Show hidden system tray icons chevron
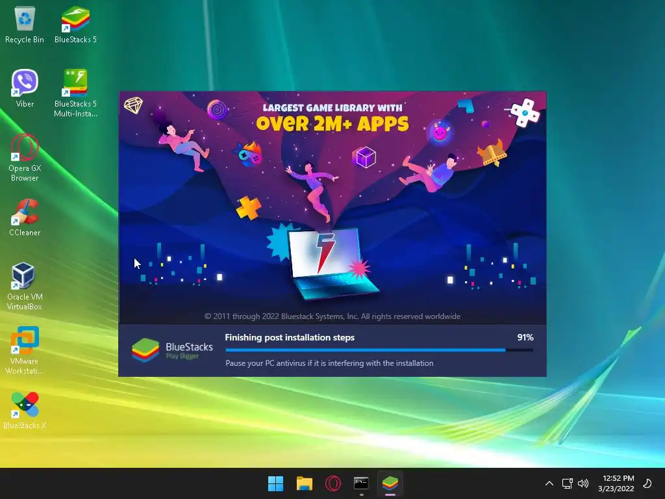The height and width of the screenshot is (499, 665). 549,483
